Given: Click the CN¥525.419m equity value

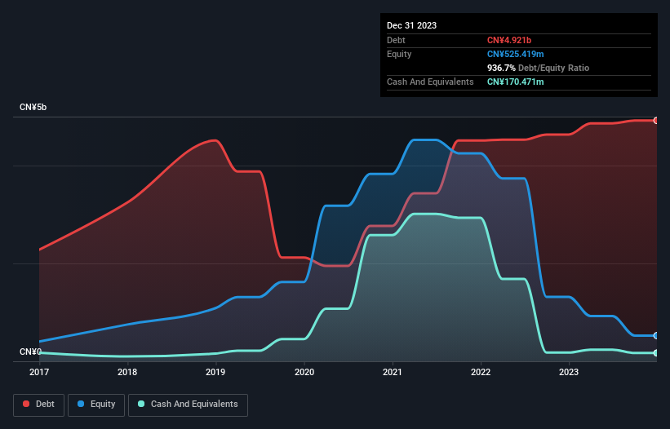Looking at the screenshot, I should coord(515,54).
